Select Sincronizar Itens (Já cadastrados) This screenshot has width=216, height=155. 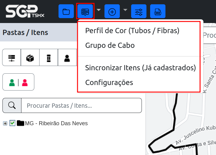(x=140, y=68)
